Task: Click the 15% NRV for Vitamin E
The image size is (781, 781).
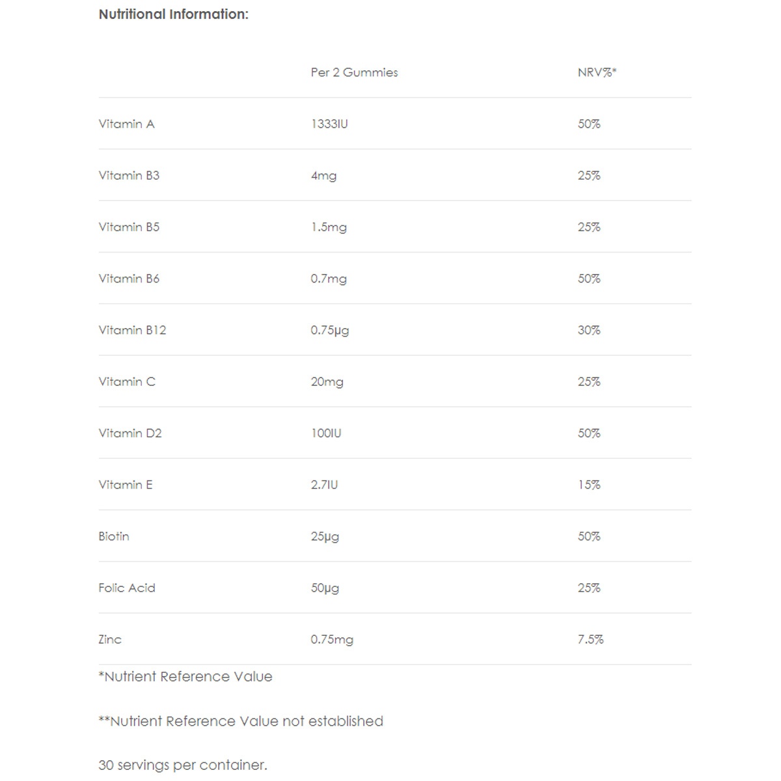Action: [589, 484]
